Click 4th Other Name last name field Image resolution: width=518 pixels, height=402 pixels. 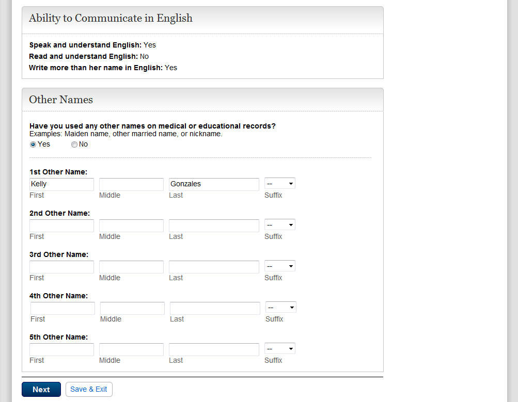(215, 308)
